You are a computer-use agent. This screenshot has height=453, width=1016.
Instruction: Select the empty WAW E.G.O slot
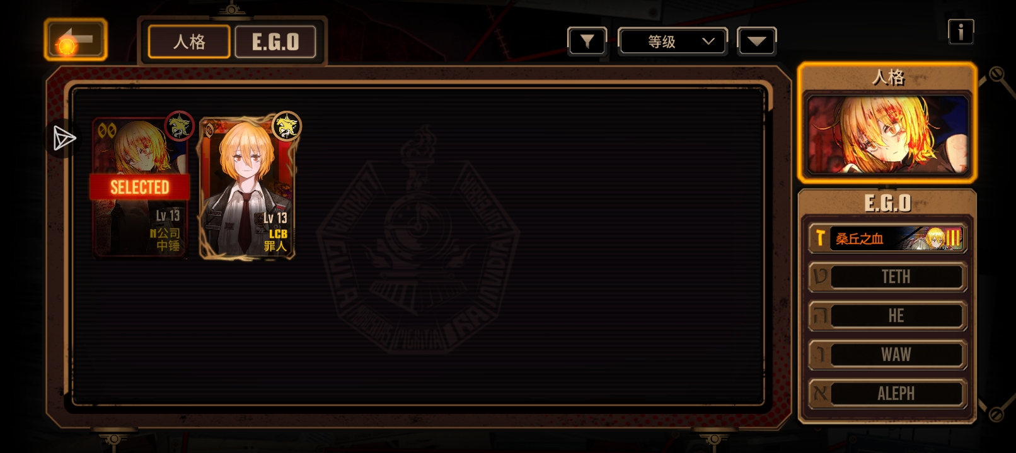[887, 355]
